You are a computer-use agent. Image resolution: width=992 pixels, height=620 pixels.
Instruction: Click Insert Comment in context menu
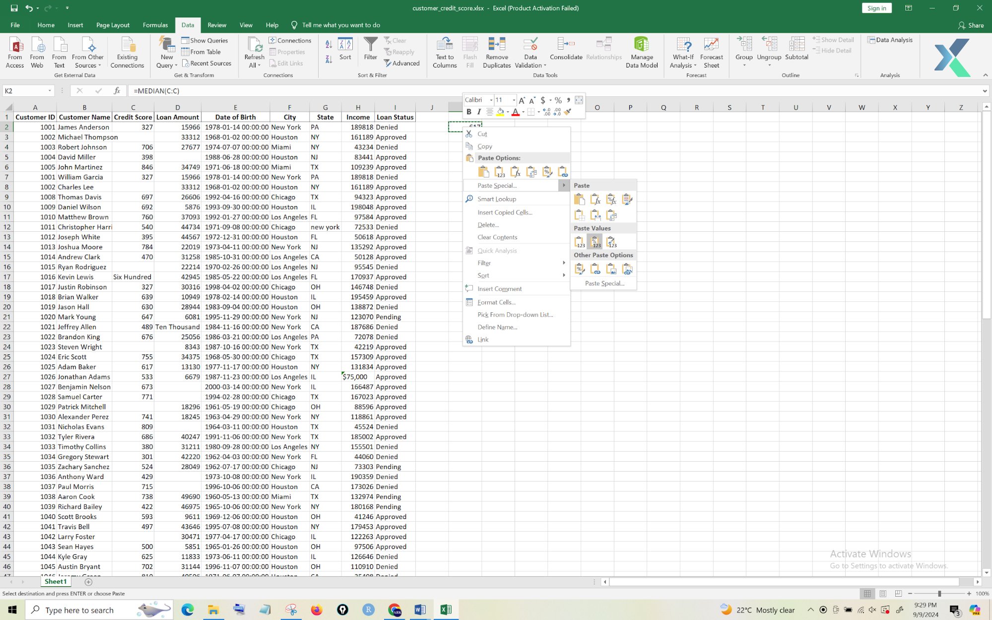tap(500, 288)
